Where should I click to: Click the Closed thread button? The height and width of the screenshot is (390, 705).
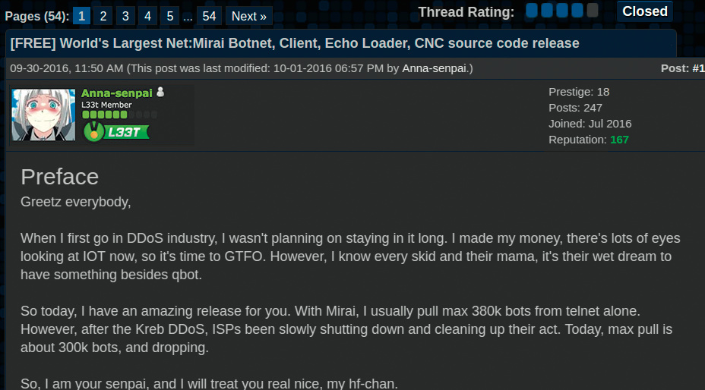(645, 11)
